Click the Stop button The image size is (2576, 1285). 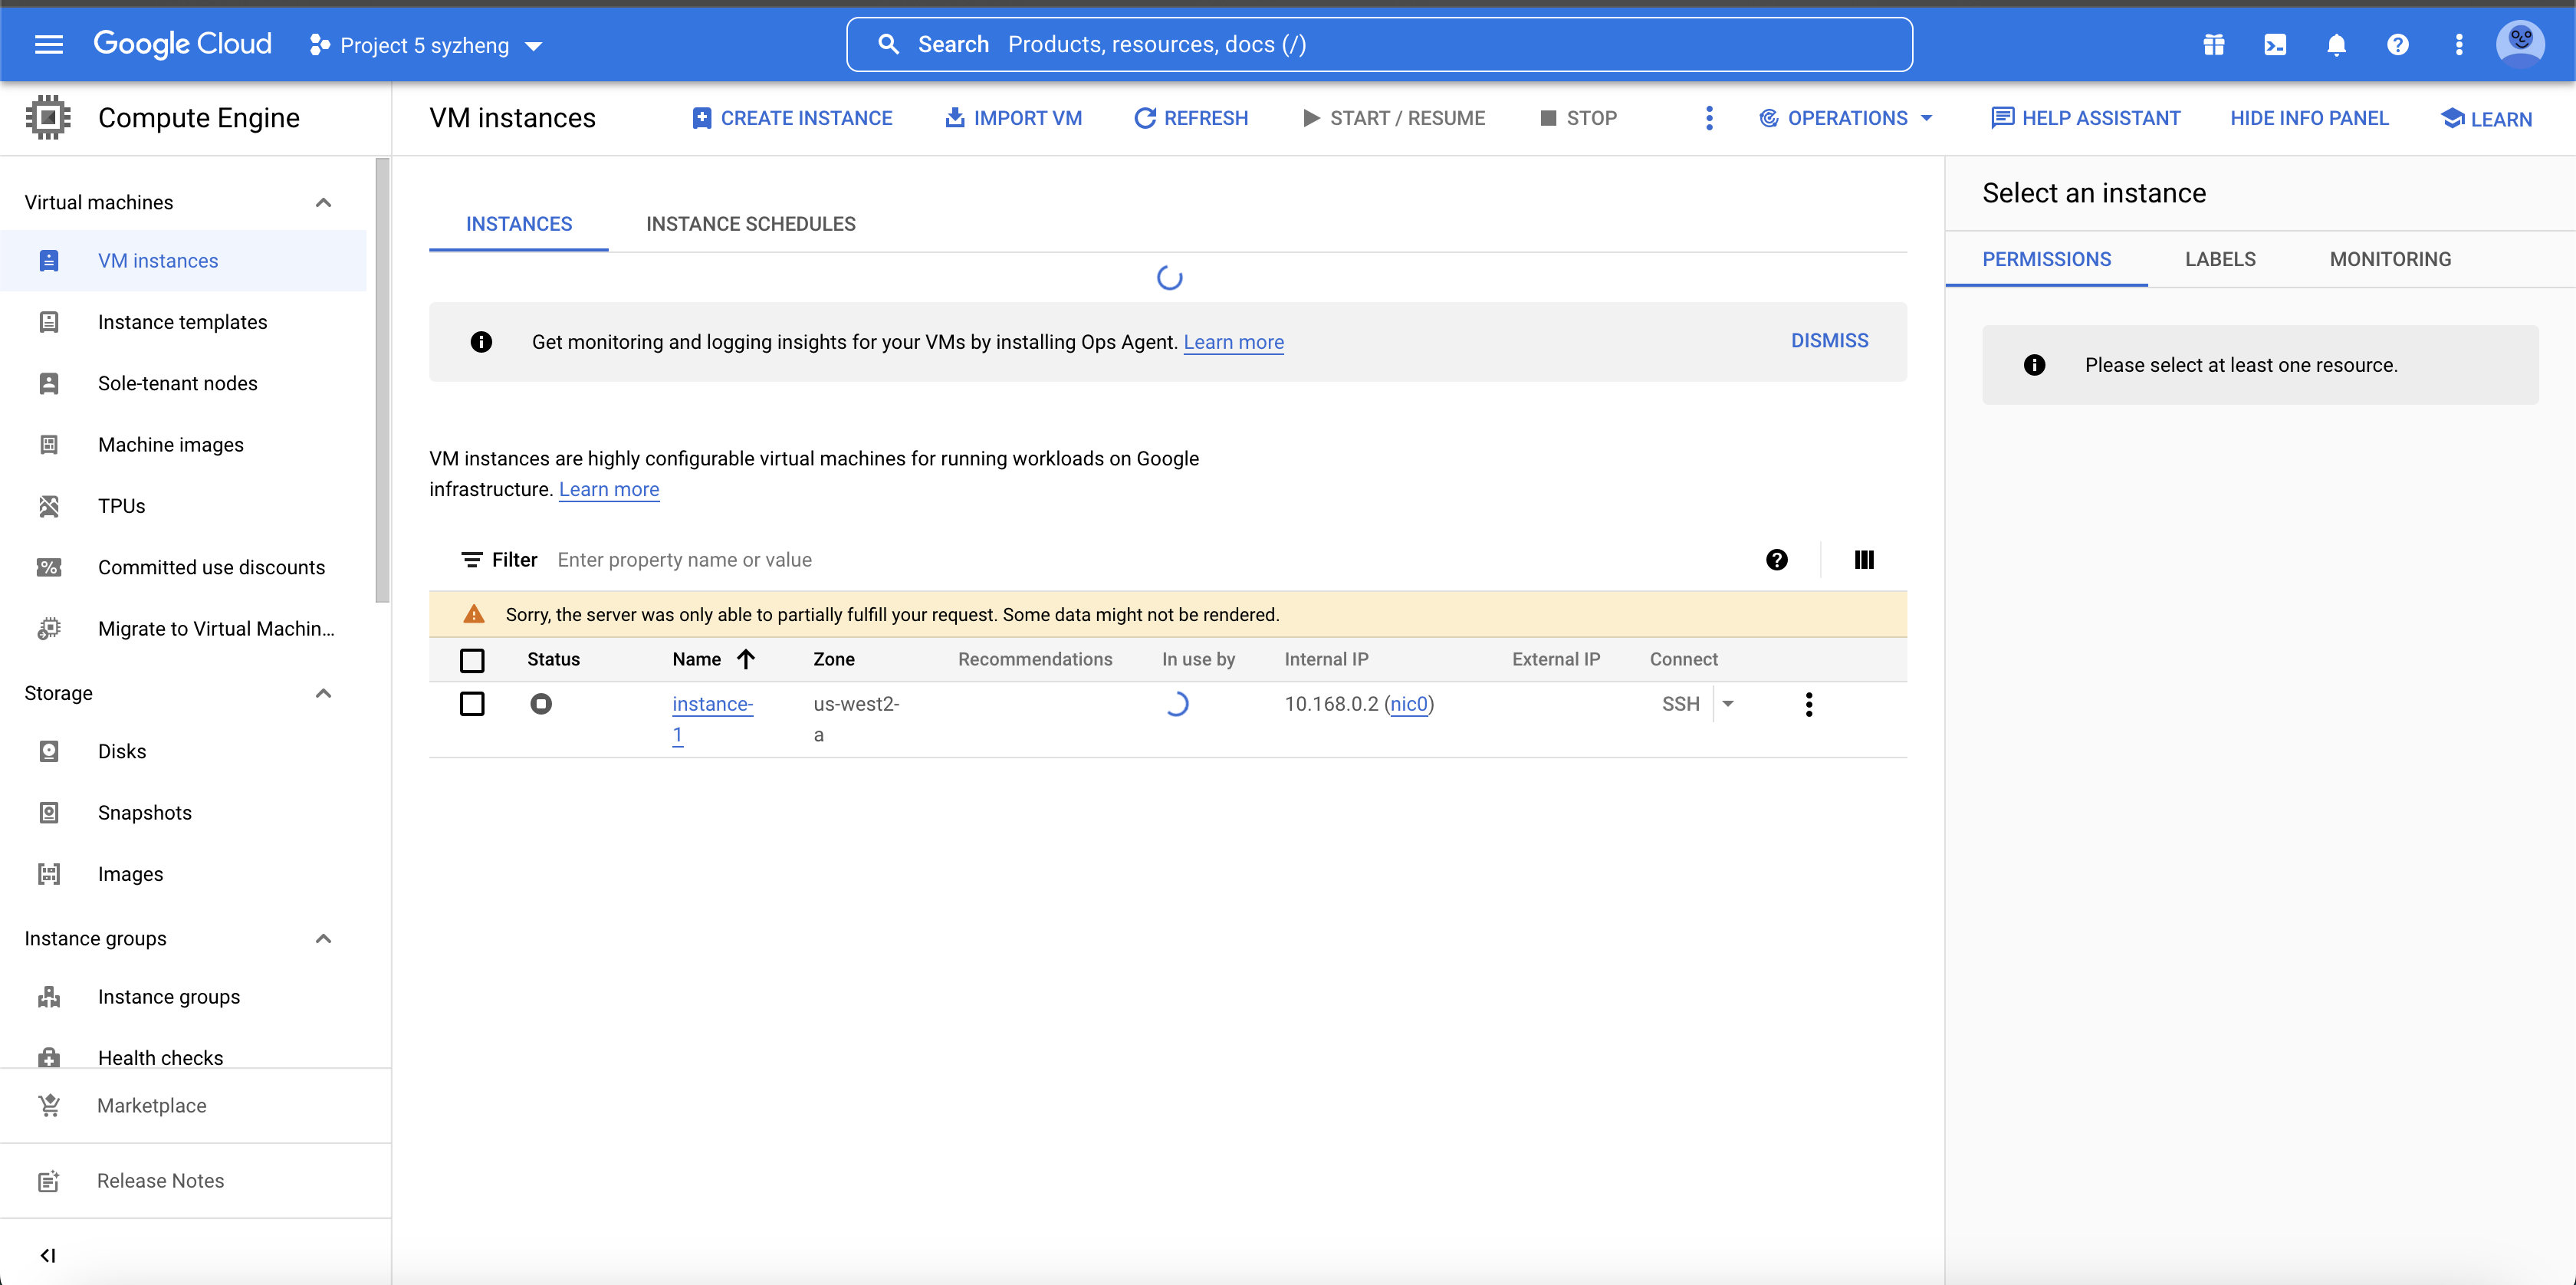[1579, 118]
